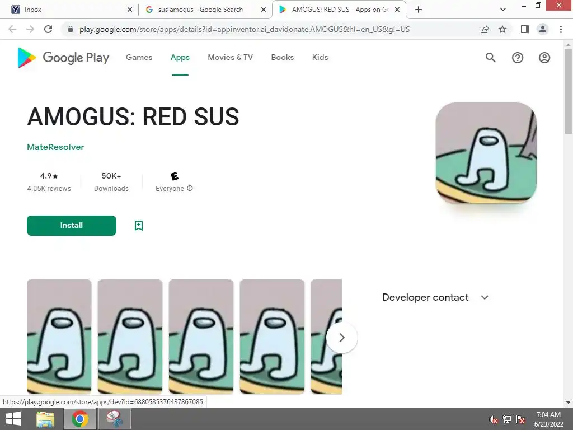The image size is (573, 430).
Task: Close the Inbox tab
Action: point(130,10)
